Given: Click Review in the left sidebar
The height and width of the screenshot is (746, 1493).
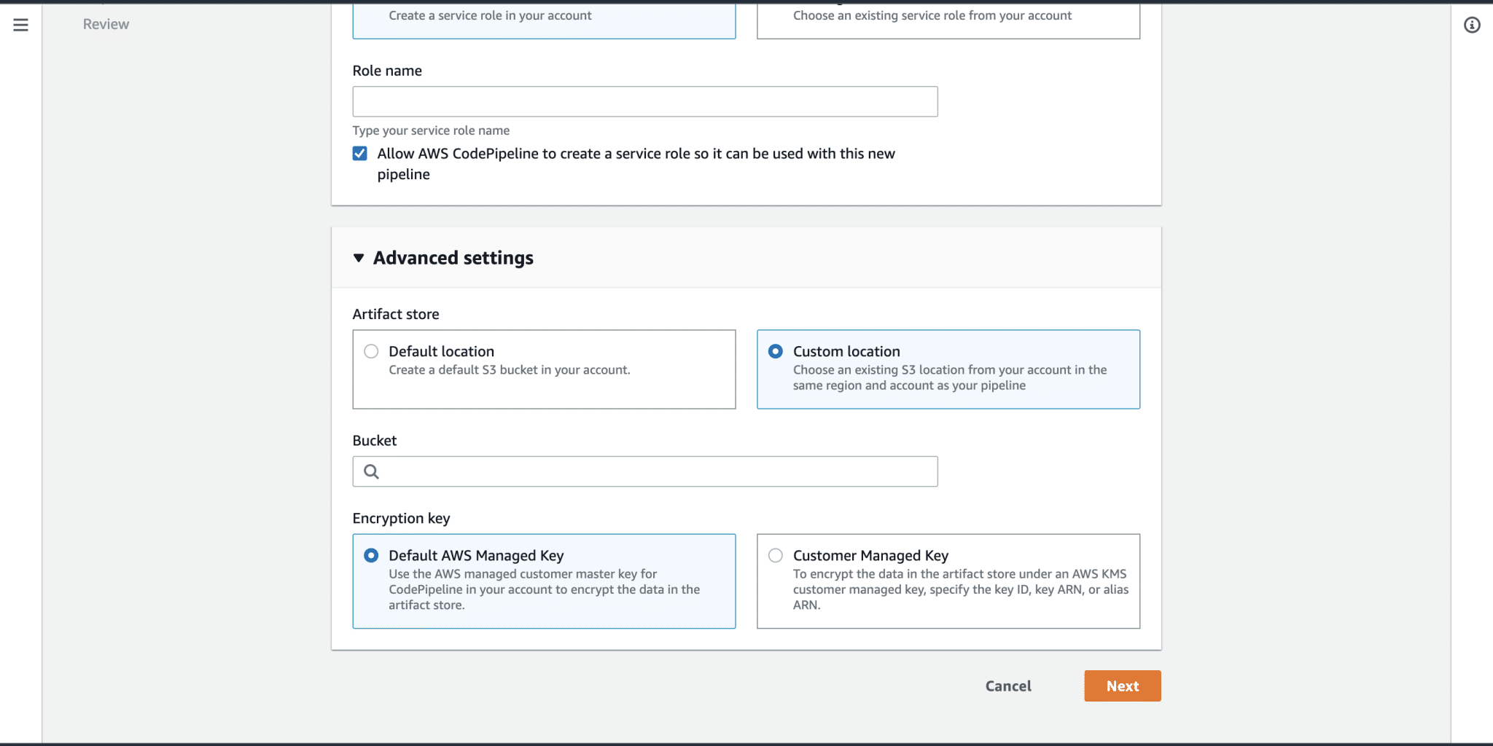Looking at the screenshot, I should coord(106,23).
